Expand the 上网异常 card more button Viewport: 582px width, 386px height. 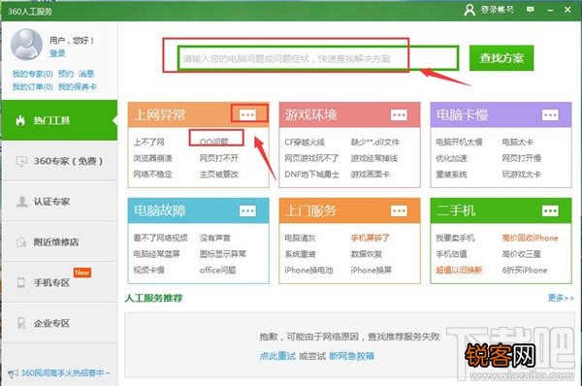(247, 114)
